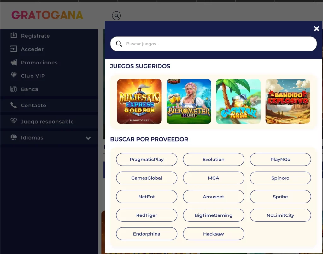The image size is (323, 254).
Task: Choose the Amusnet provider
Action: [214, 197]
